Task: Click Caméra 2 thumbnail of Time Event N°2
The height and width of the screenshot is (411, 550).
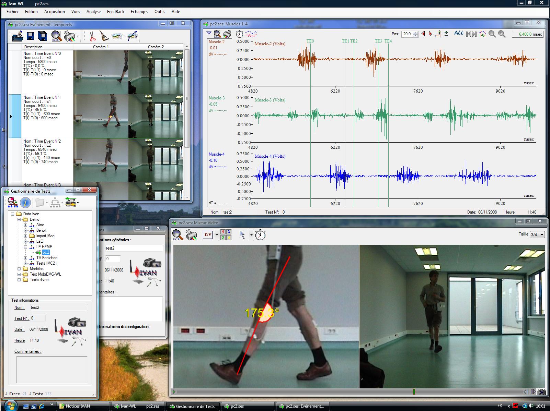Action: coord(156,160)
